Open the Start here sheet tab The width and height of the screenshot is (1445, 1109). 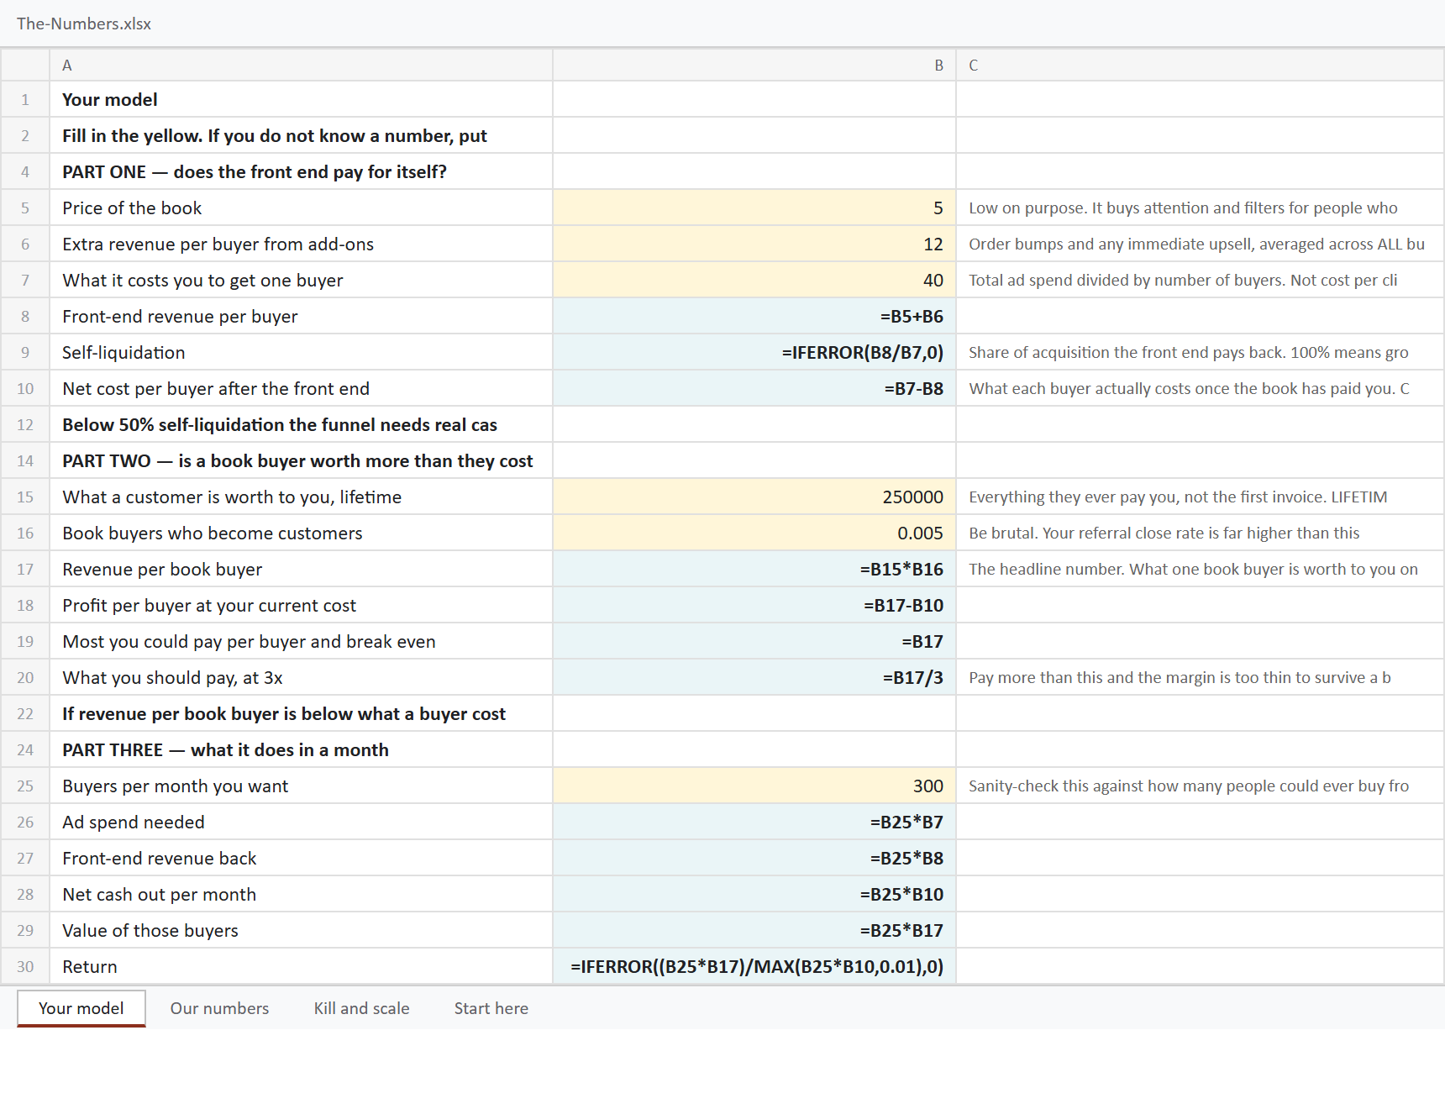coord(491,1008)
